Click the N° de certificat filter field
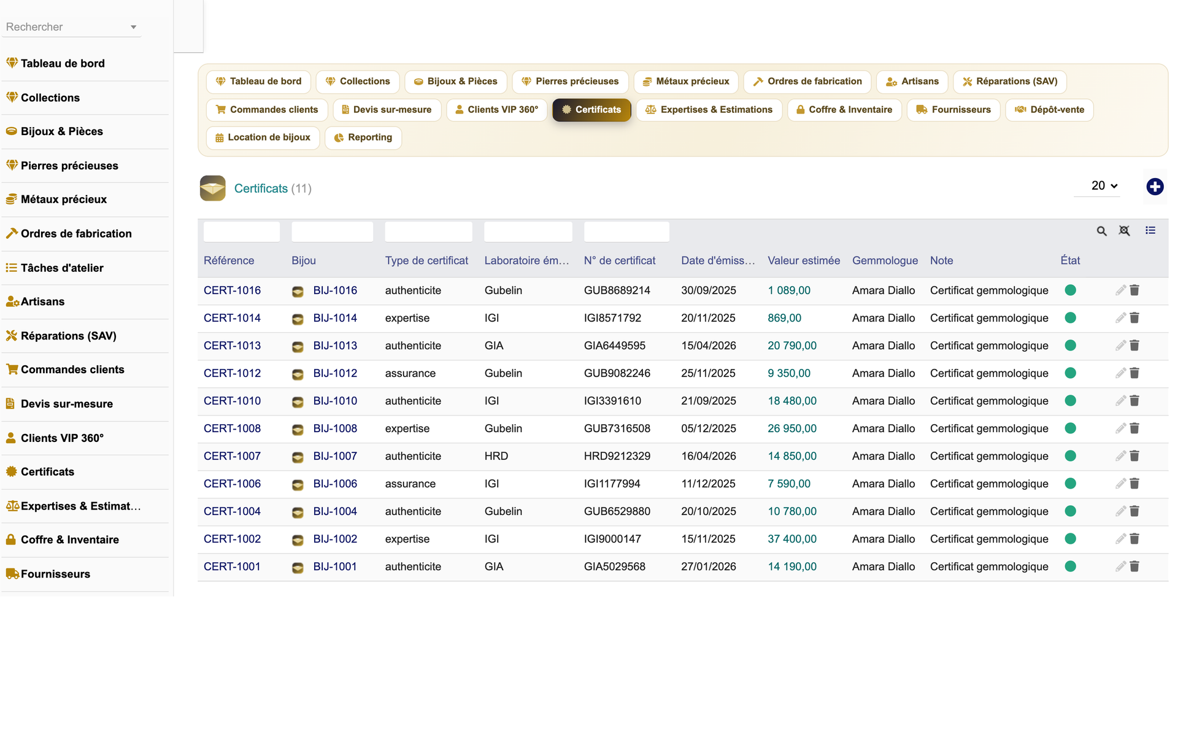 pos(626,232)
